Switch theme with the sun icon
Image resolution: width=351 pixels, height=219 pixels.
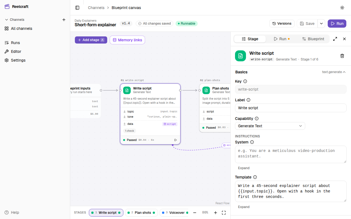click(342, 8)
